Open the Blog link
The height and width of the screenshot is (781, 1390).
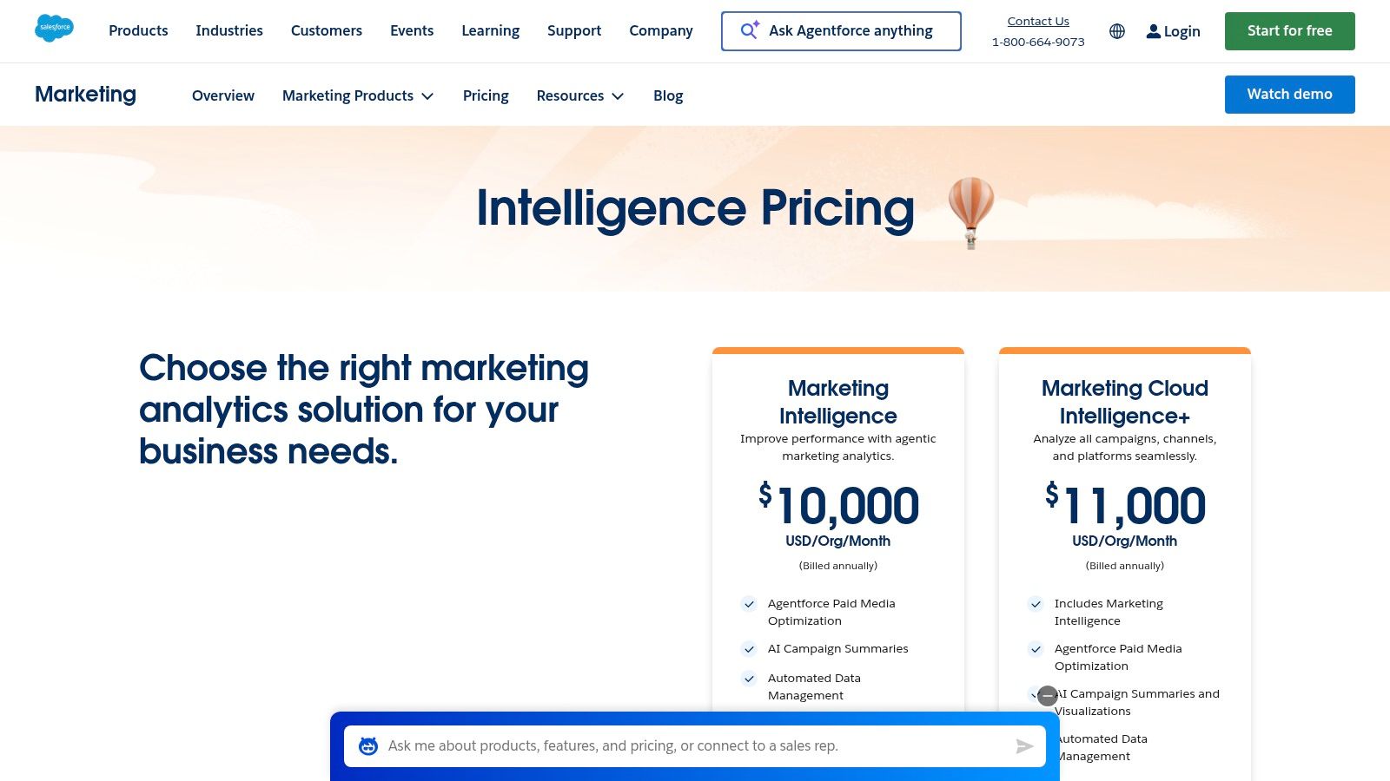668,95
